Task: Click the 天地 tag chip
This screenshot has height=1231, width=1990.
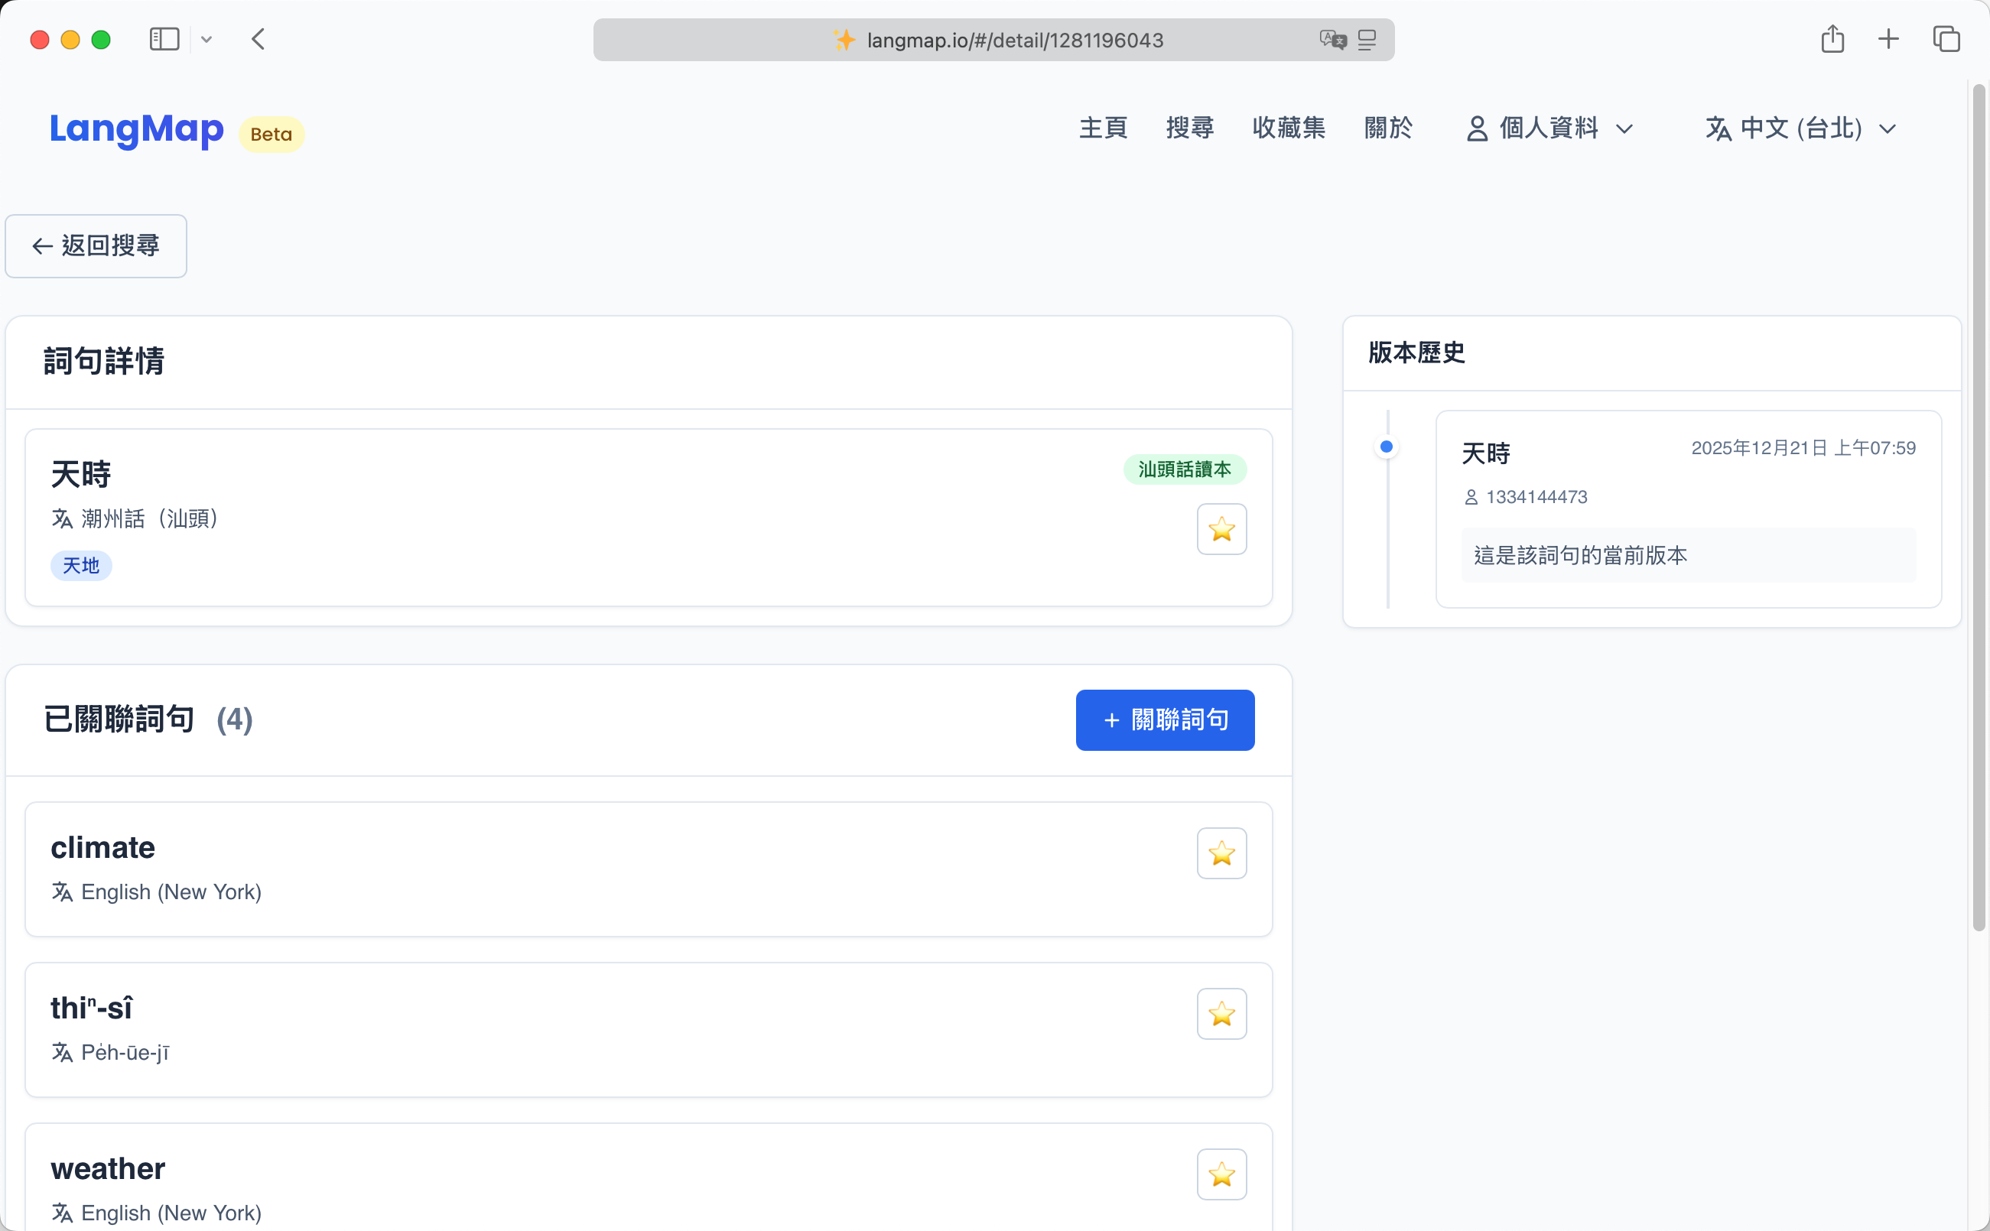Action: pyautogui.click(x=80, y=565)
